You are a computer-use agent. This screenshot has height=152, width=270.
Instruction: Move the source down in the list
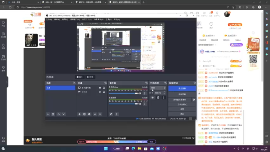tap(100, 114)
